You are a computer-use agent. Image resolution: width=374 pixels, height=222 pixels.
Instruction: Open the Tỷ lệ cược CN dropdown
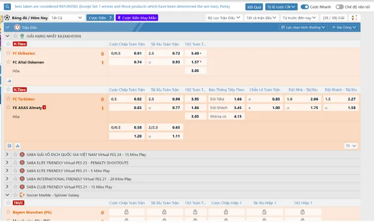pos(281,7)
